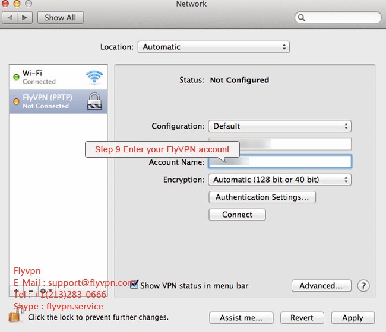This screenshot has height=332, width=386.
Task: Click the magnifier search icon
Action: click(x=301, y=17)
